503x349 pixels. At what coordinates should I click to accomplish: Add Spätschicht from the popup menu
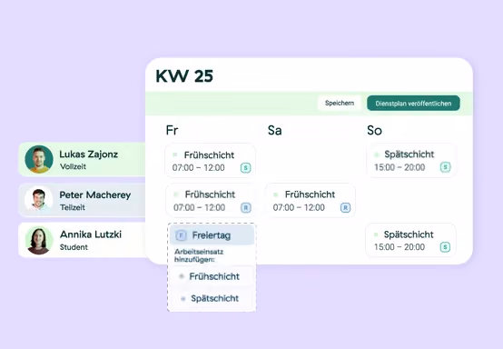(212, 298)
